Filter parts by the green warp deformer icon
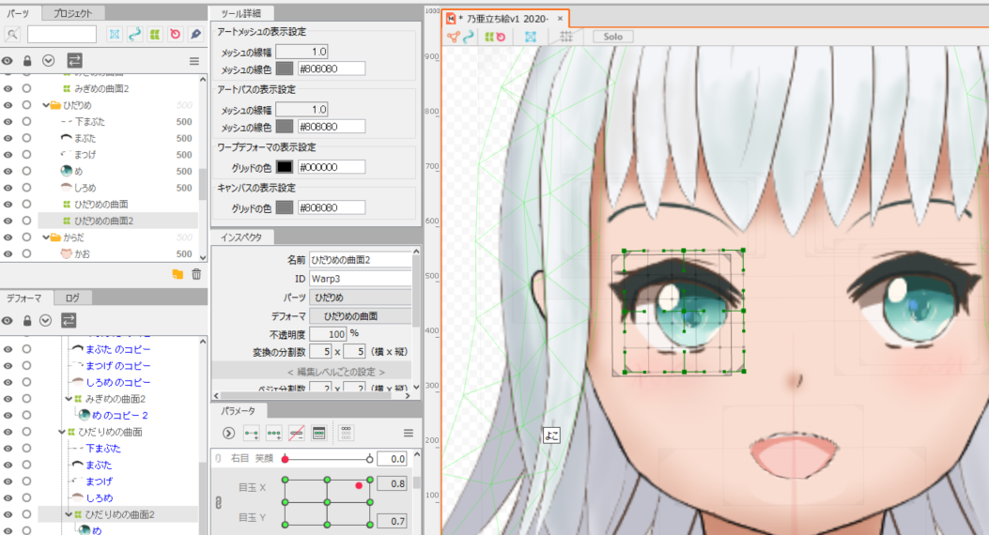Viewport: 989px width, 535px height. tap(155, 34)
